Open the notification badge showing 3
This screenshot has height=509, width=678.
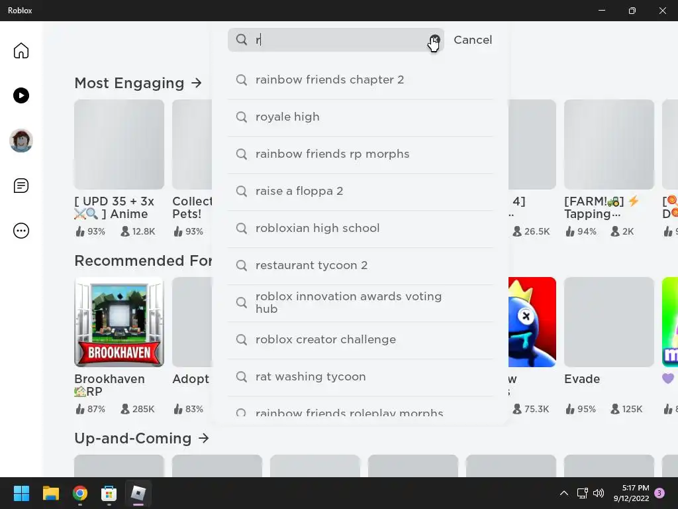tap(659, 493)
